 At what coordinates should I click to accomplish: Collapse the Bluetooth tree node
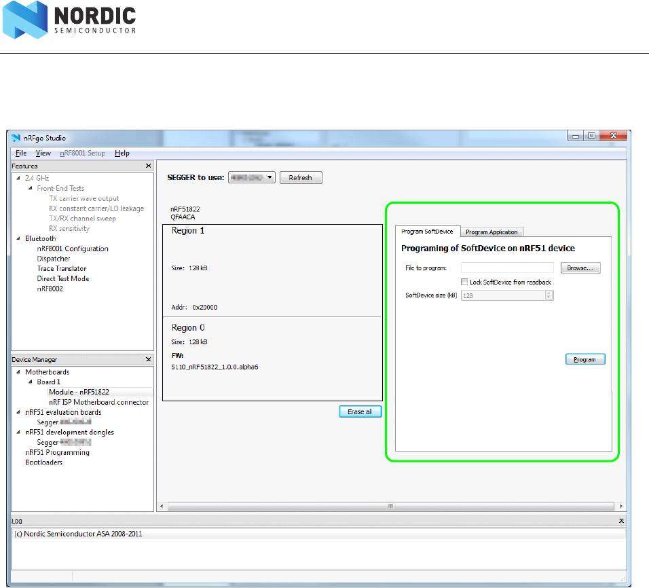[18, 238]
